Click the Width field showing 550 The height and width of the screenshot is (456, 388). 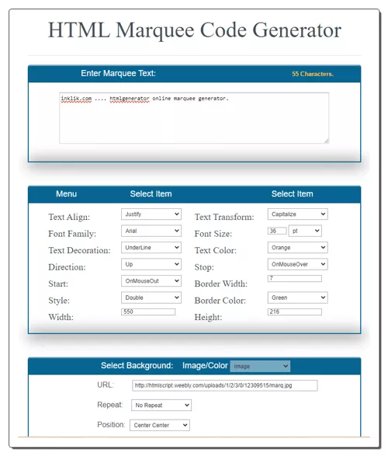[x=148, y=312]
